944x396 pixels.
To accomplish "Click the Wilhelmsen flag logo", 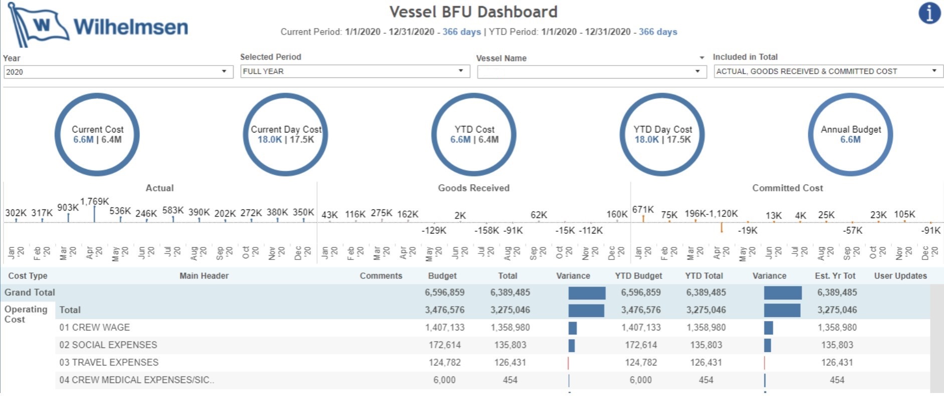I will (38, 25).
